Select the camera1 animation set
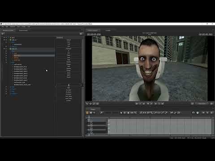The image size is (215, 161). click(x=13, y=38)
